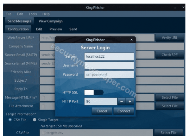190x138 pixels.
Task: Increase HTTP Port with plus button
Action: (x=130, y=101)
